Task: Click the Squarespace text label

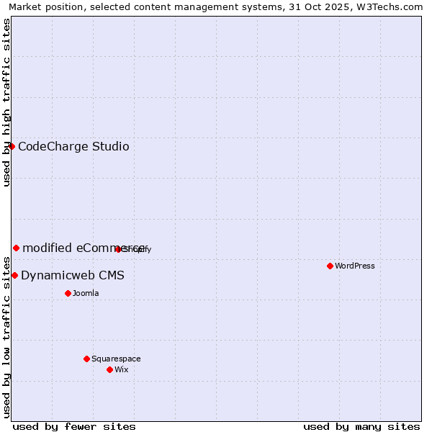Action: coord(116,359)
